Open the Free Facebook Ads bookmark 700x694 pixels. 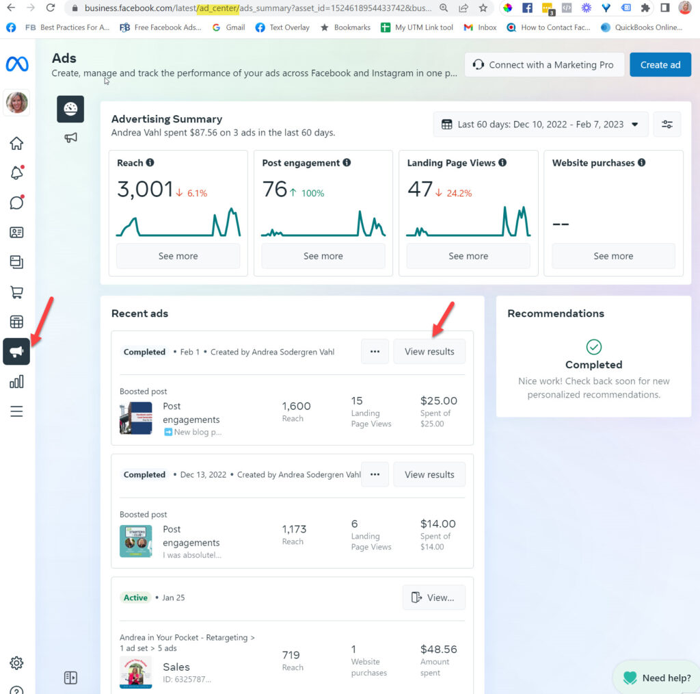point(160,27)
